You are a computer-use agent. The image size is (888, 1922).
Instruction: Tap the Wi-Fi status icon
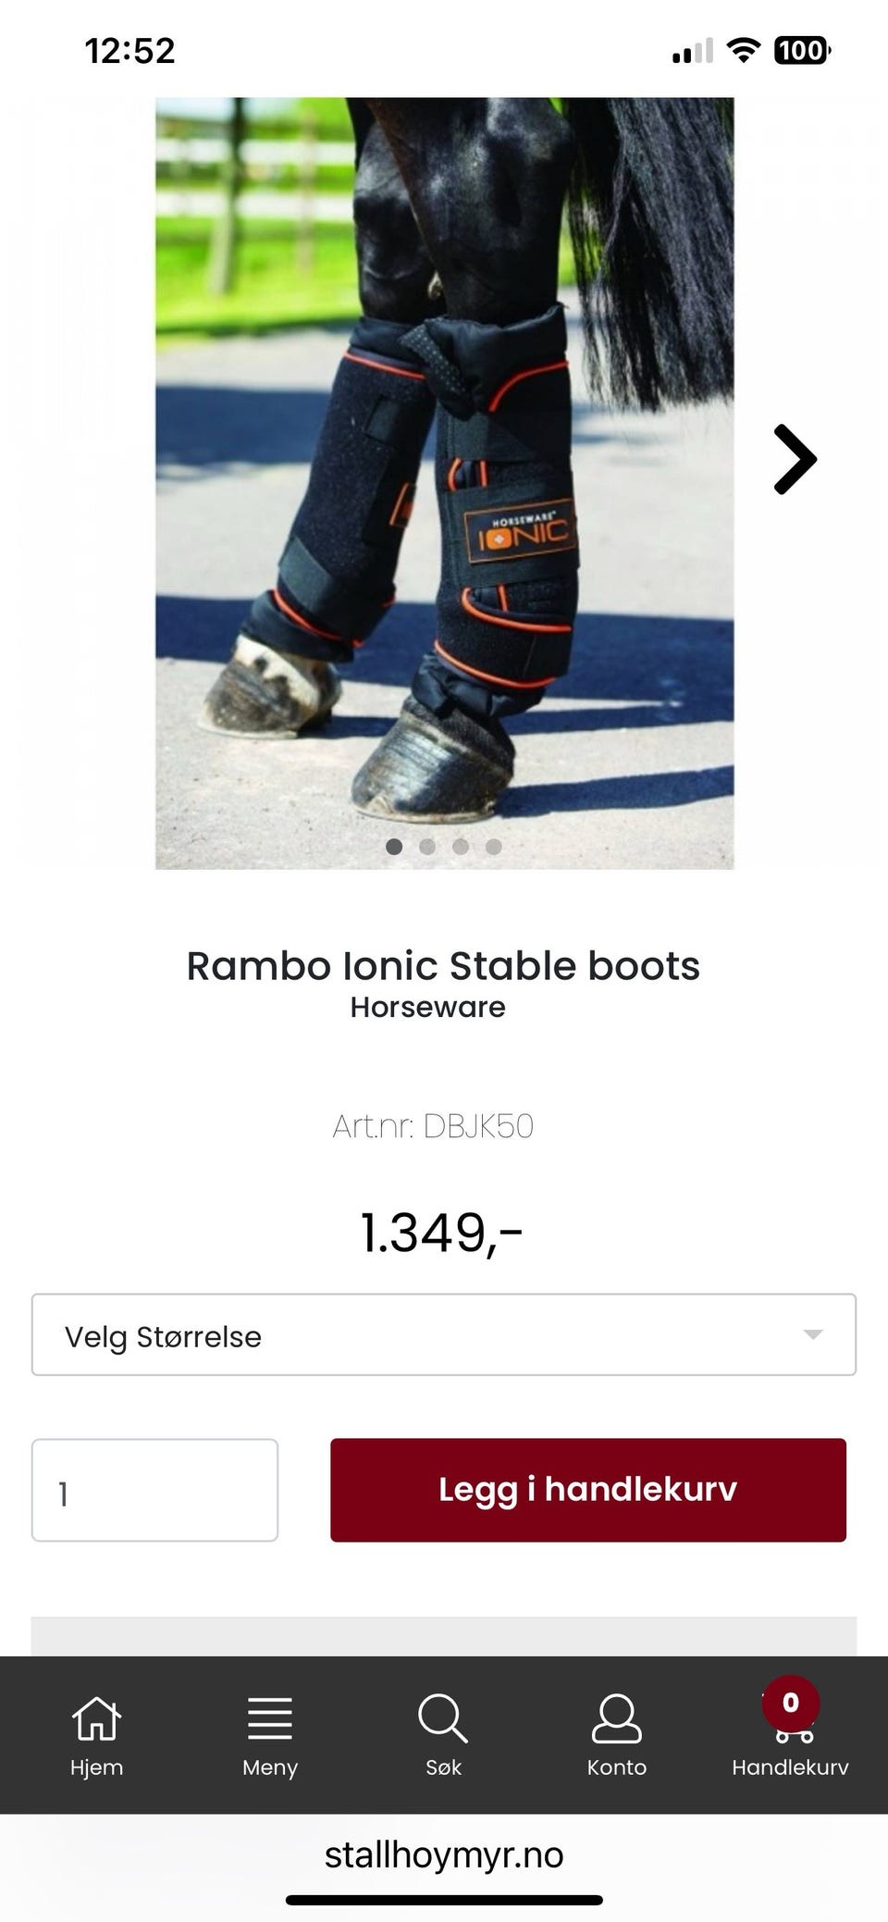click(743, 50)
